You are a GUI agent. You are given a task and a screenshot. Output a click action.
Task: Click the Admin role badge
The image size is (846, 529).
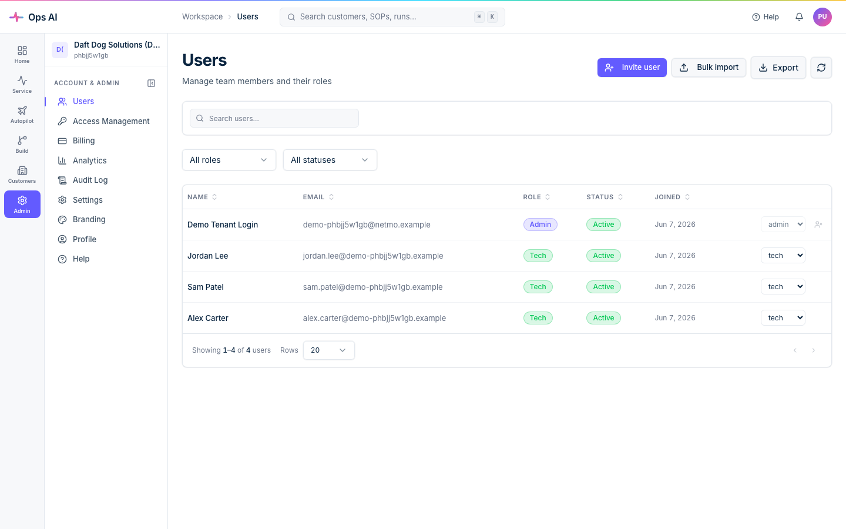(x=540, y=225)
